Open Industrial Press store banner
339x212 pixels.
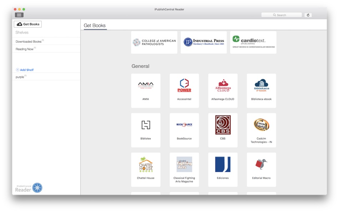pyautogui.click(x=204, y=42)
